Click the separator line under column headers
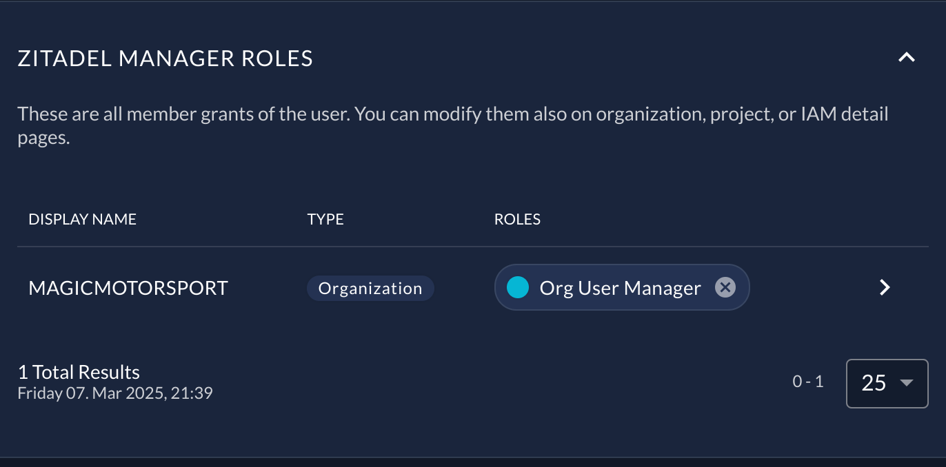The image size is (946, 467). click(473, 247)
